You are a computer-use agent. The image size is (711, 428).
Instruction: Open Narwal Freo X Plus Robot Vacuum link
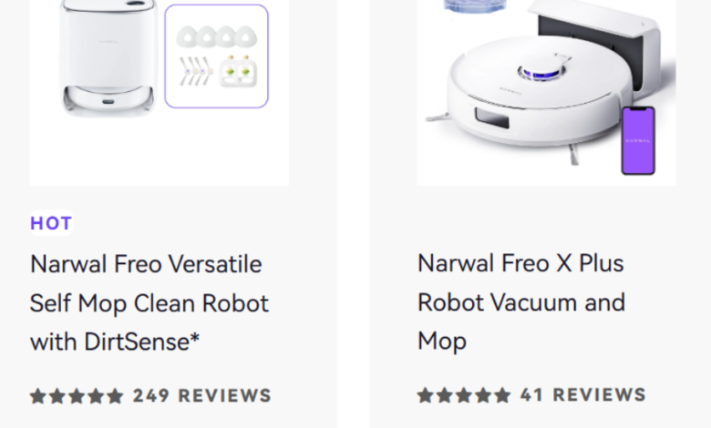(x=521, y=301)
